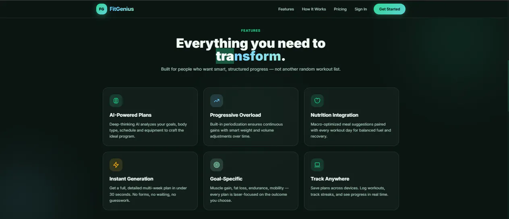Select the Track Anywhere card title
The image size is (509, 219).
coord(330,179)
